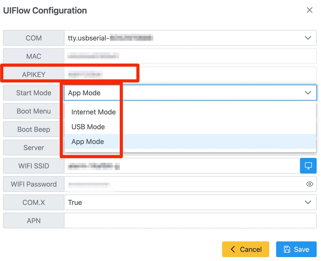Click the MAC address field
The image size is (321, 261).
pos(190,56)
